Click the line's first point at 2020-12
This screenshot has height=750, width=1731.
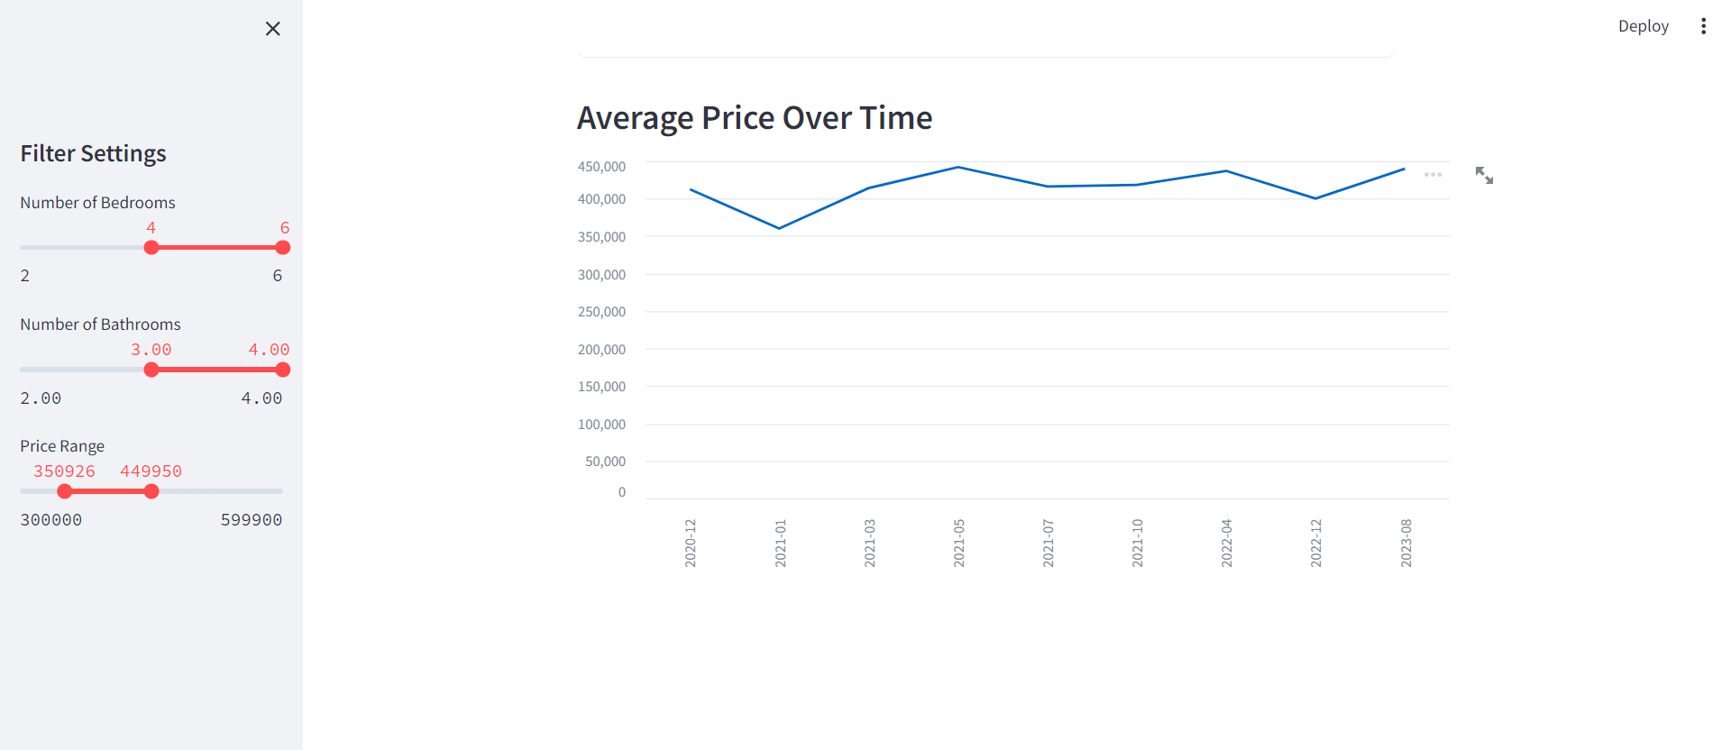coord(691,189)
